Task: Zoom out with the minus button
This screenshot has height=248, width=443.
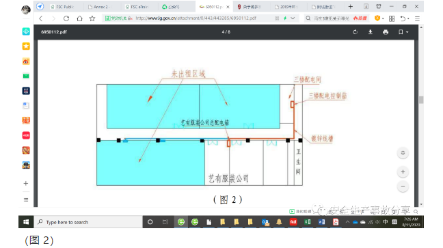Action: [x=403, y=187]
